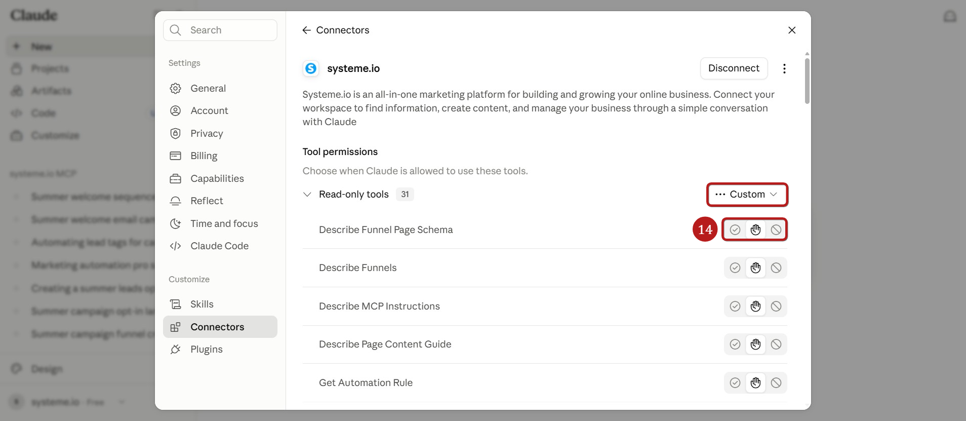This screenshot has height=421, width=966.
Task: Open the systeme.io account menu chevron
Action: pyautogui.click(x=122, y=402)
